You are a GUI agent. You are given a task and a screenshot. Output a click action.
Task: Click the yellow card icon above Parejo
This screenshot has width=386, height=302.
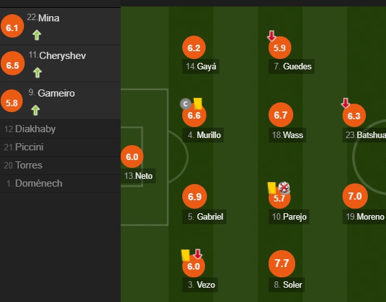pyautogui.click(x=272, y=188)
